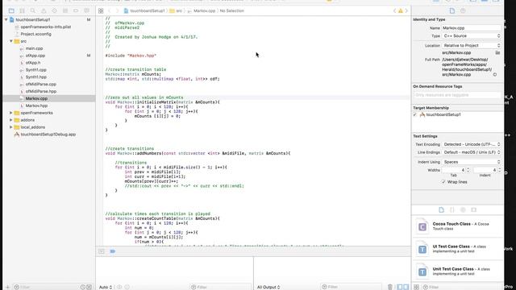
Task: Open Markov.hpp in the navigator
Action: (x=36, y=106)
